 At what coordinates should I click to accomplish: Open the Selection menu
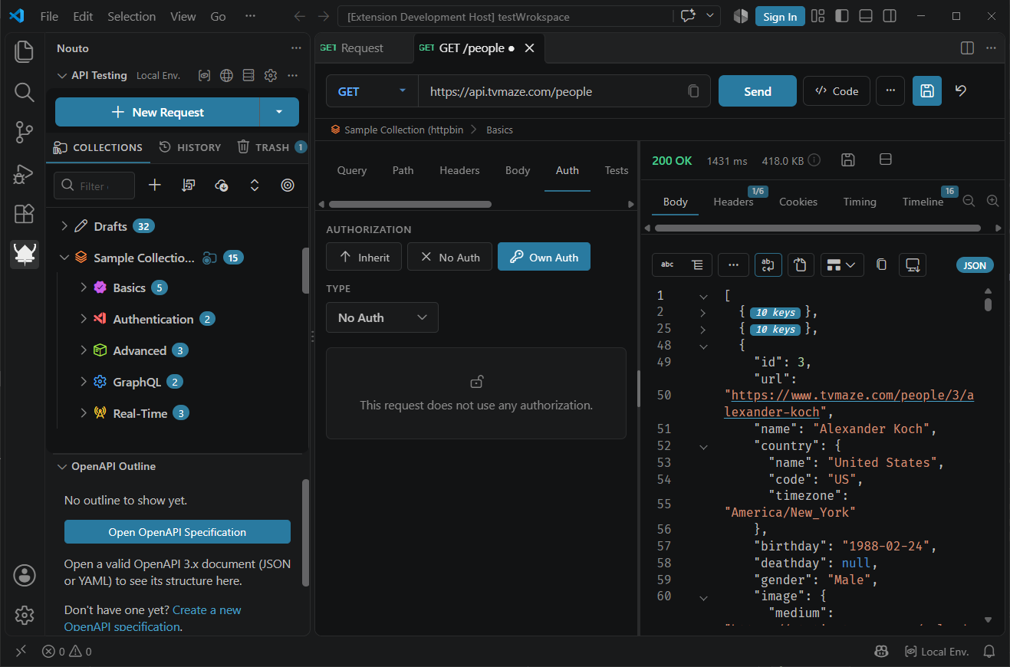(x=131, y=16)
